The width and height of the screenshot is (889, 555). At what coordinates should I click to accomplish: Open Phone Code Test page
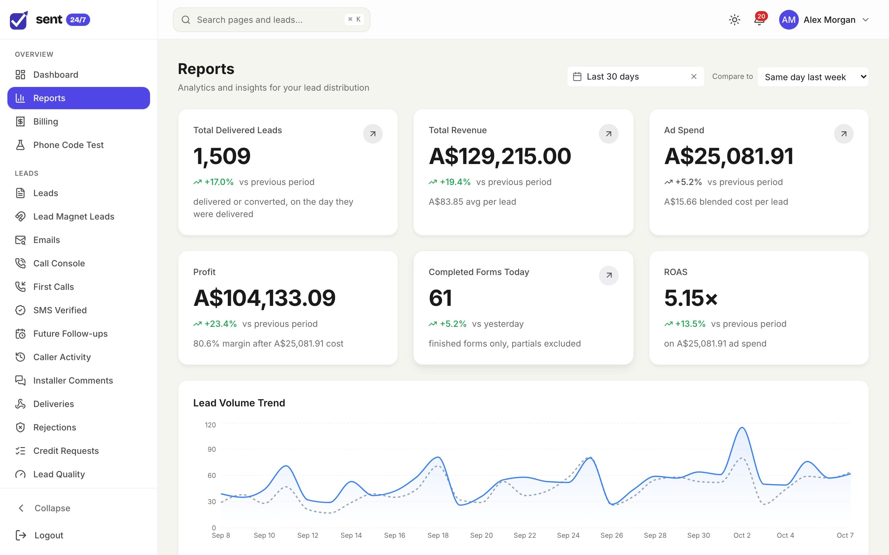click(x=79, y=145)
